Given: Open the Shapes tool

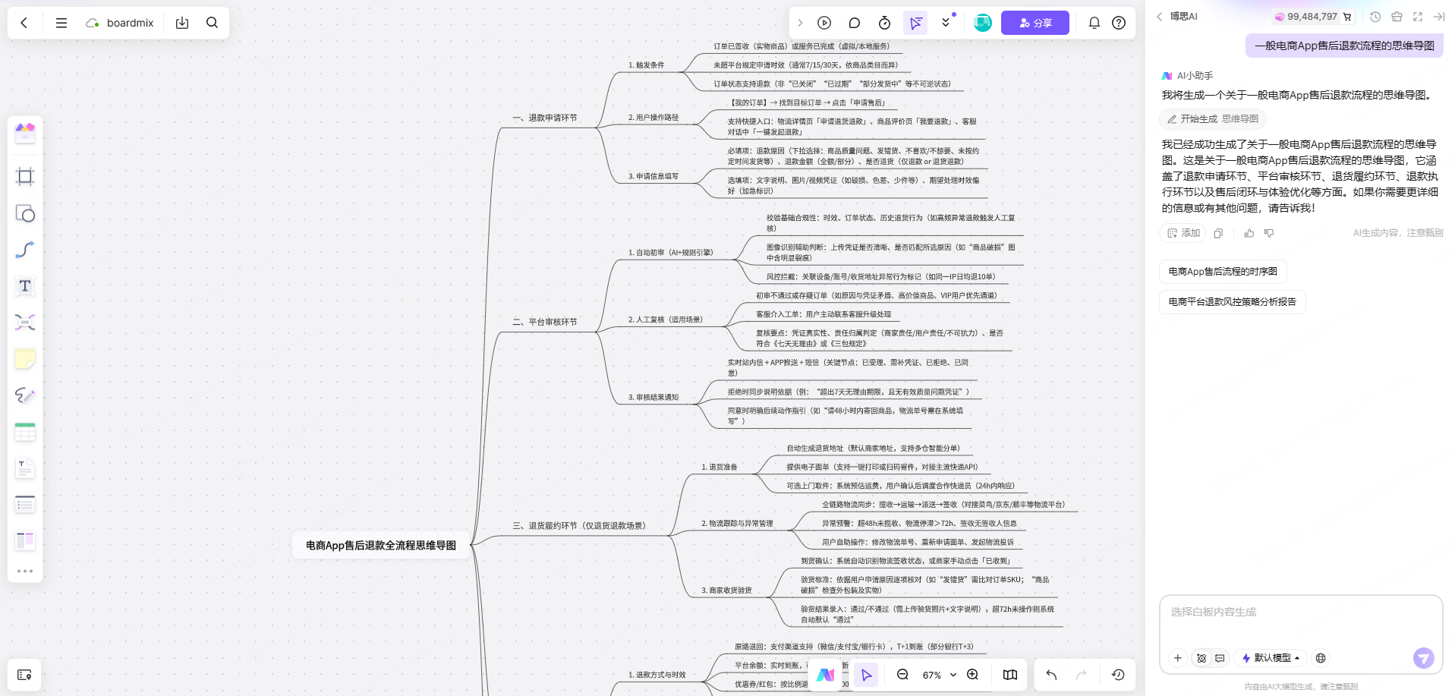Looking at the screenshot, I should [25, 214].
